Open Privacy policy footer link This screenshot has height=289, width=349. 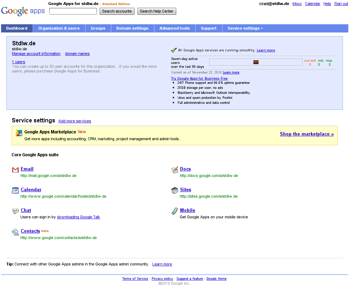(162, 279)
